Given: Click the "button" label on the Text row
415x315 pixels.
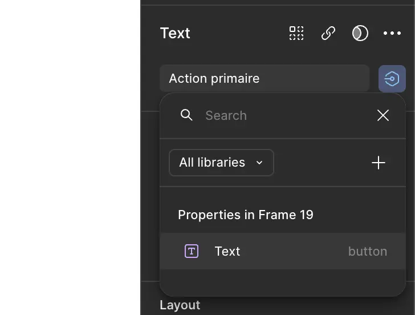Looking at the screenshot, I should [368, 251].
